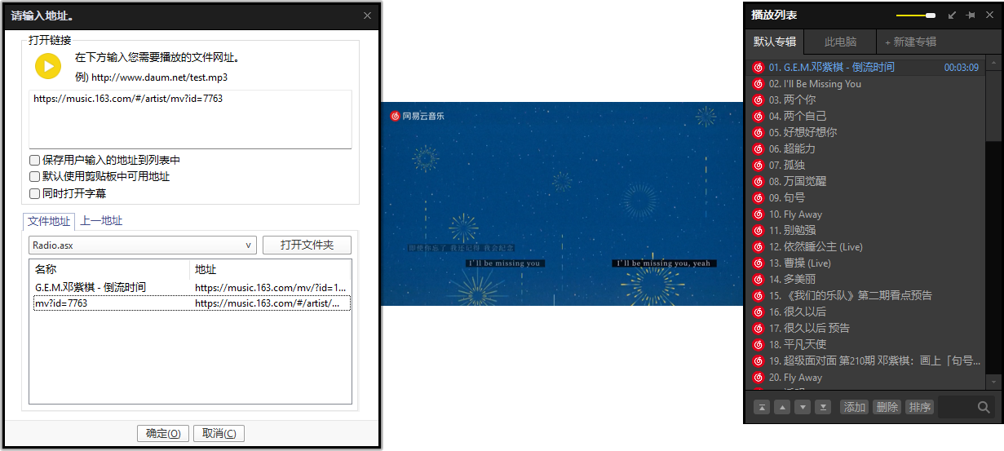
Task: Select playlist item 16. 很久以后
Action: point(866,312)
